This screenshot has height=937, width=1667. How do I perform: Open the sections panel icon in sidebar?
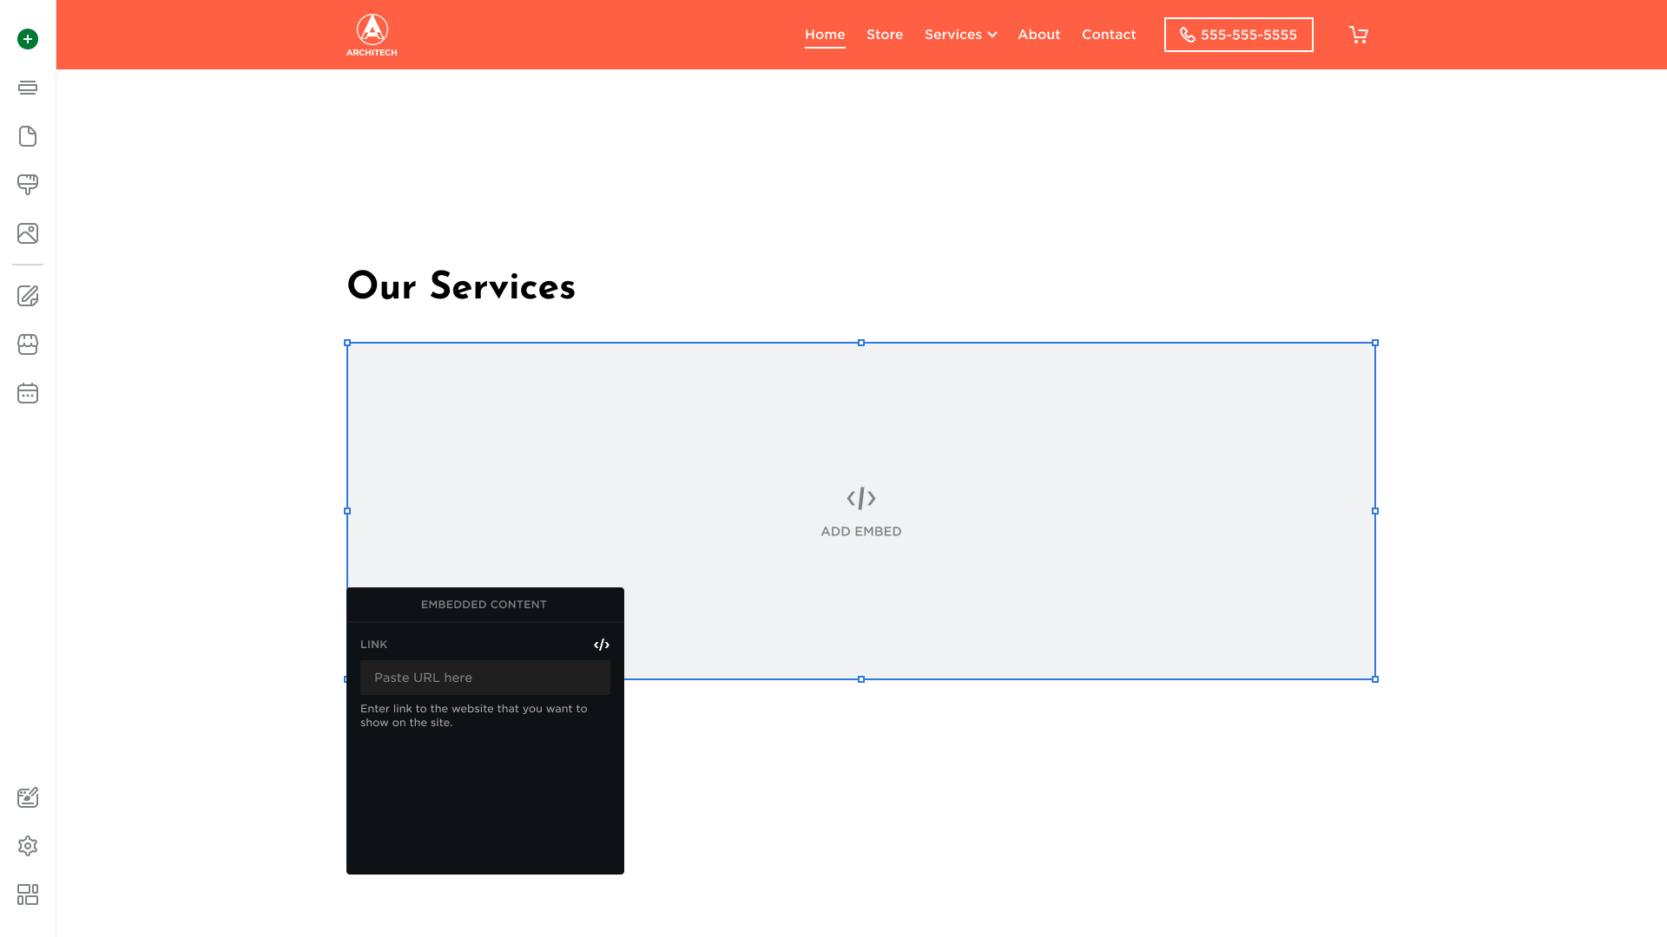(x=28, y=88)
